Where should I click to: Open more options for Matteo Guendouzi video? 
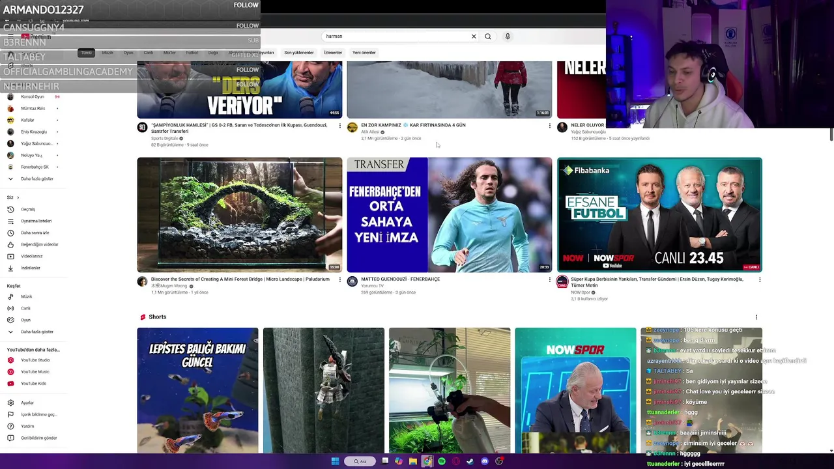tap(549, 279)
